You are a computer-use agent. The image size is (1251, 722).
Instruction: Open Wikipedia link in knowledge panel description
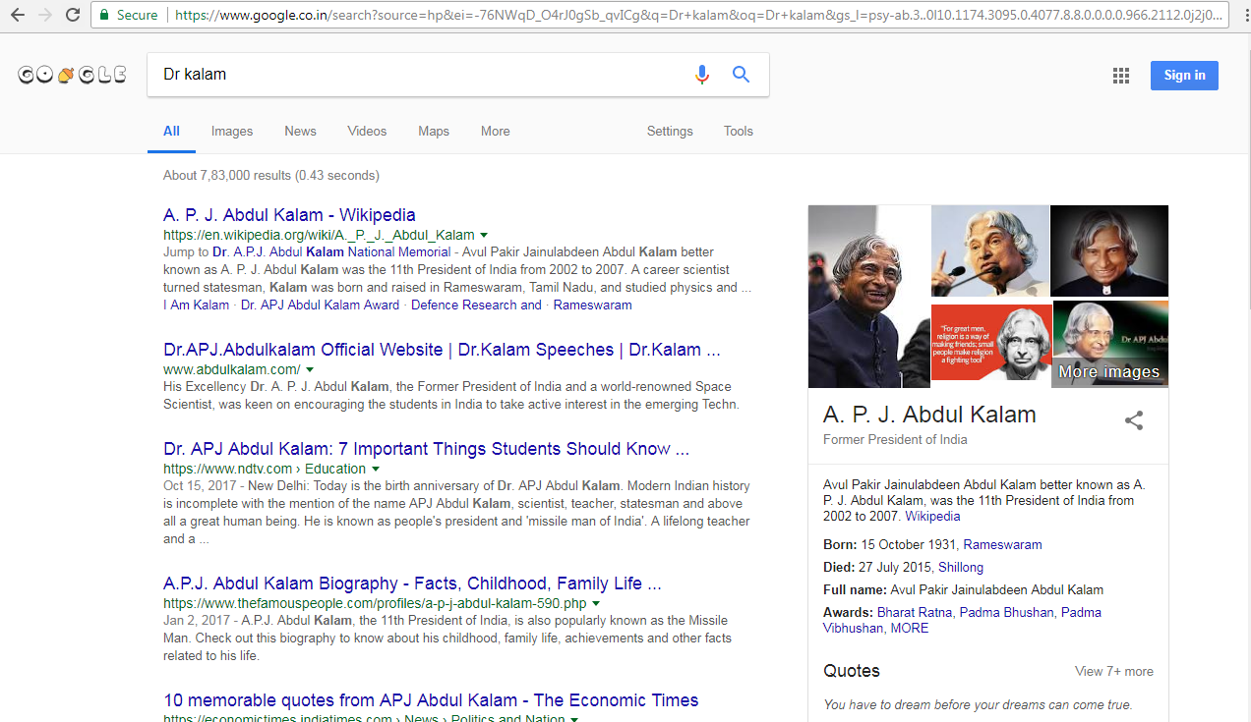932,517
